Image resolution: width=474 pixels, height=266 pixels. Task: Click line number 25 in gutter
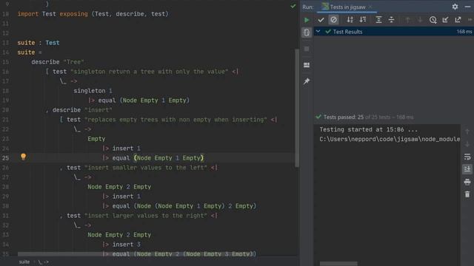(x=5, y=157)
